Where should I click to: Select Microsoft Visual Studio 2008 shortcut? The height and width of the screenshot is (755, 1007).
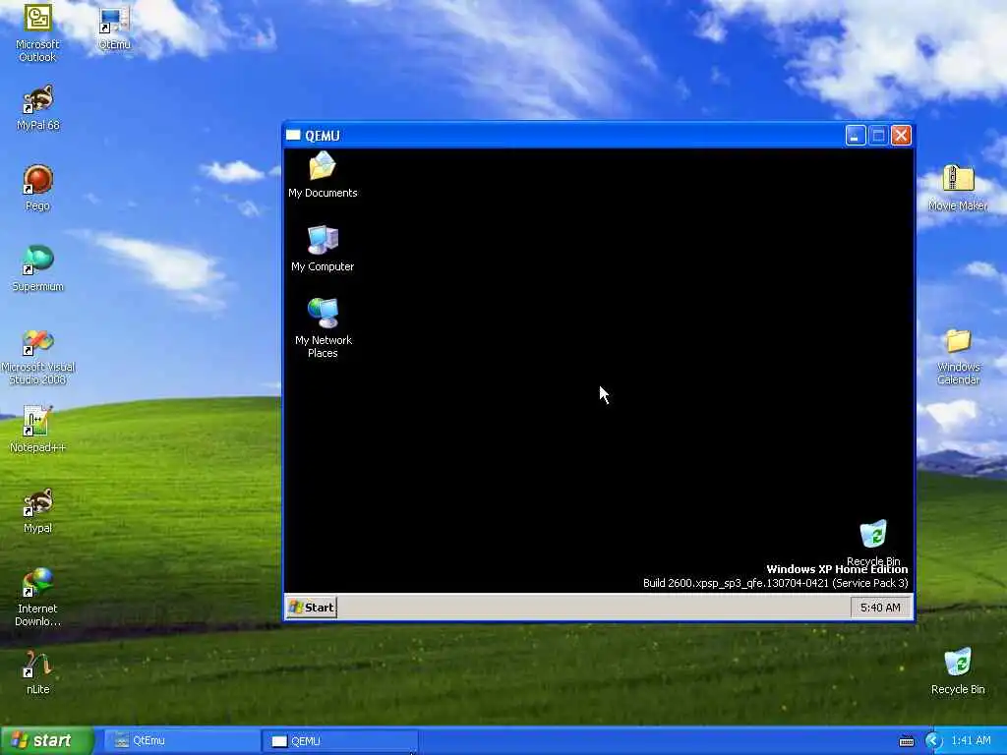(38, 357)
